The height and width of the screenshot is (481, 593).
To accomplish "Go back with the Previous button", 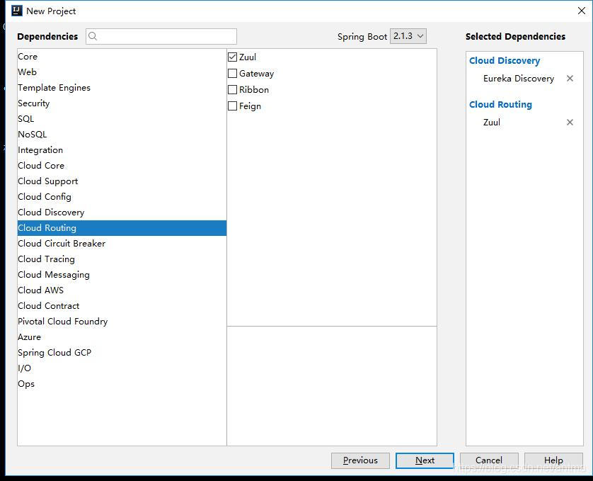I will tap(360, 460).
